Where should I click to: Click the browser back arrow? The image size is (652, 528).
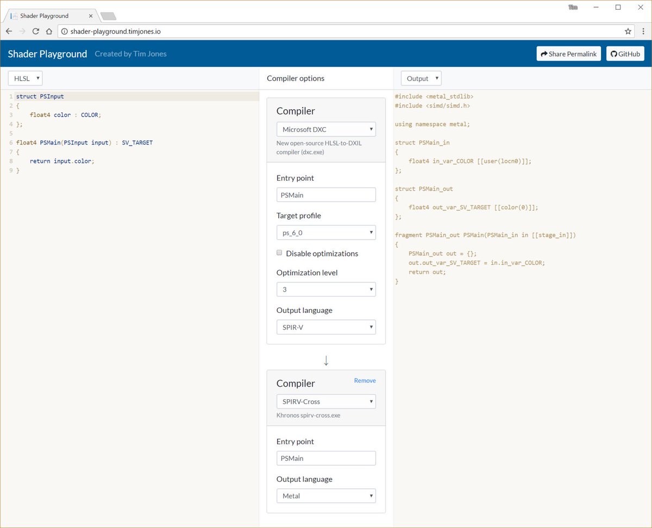click(x=9, y=32)
